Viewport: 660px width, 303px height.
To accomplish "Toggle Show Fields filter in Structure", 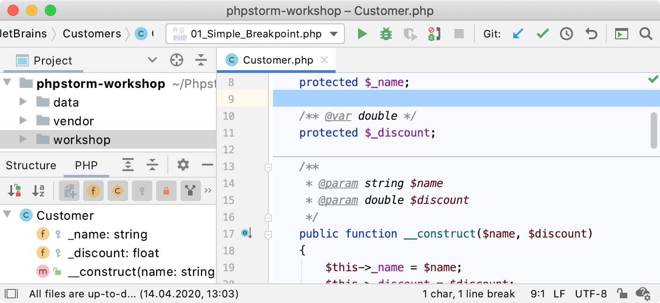I will tap(93, 190).
